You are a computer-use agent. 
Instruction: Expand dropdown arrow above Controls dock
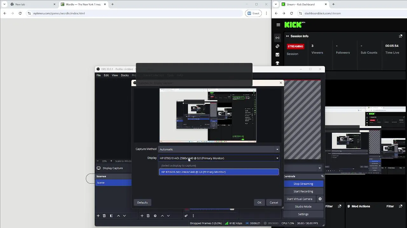coord(320,168)
